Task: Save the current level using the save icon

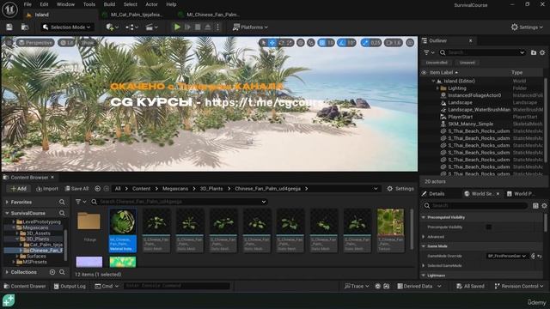Action: [x=9, y=27]
